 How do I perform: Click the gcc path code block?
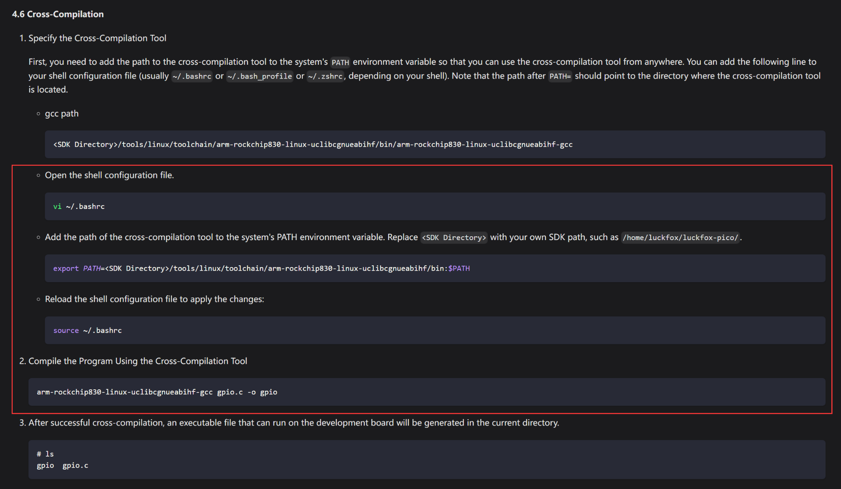(435, 144)
